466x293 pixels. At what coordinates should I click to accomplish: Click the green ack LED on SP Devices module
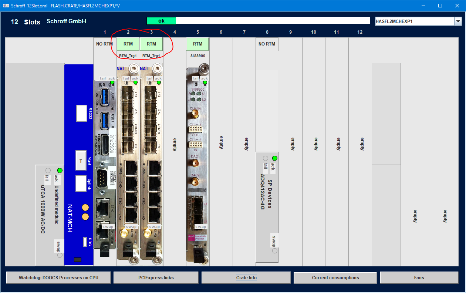(275, 158)
